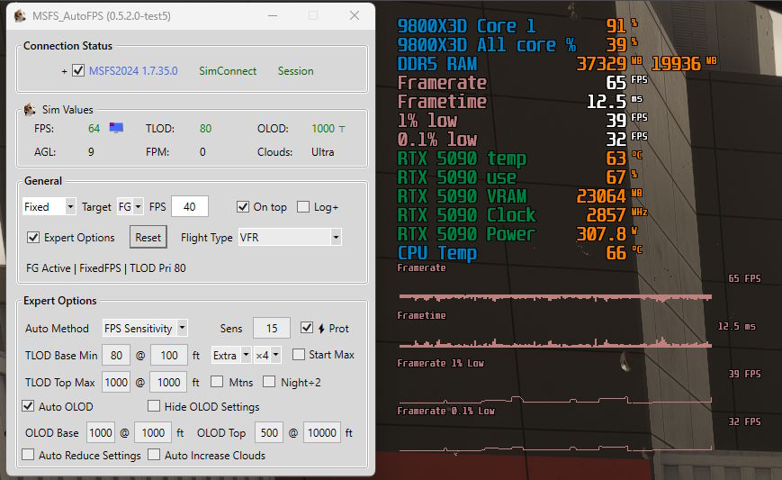The width and height of the screenshot is (782, 480).
Task: Click the Sens field showing 15
Action: (x=272, y=329)
